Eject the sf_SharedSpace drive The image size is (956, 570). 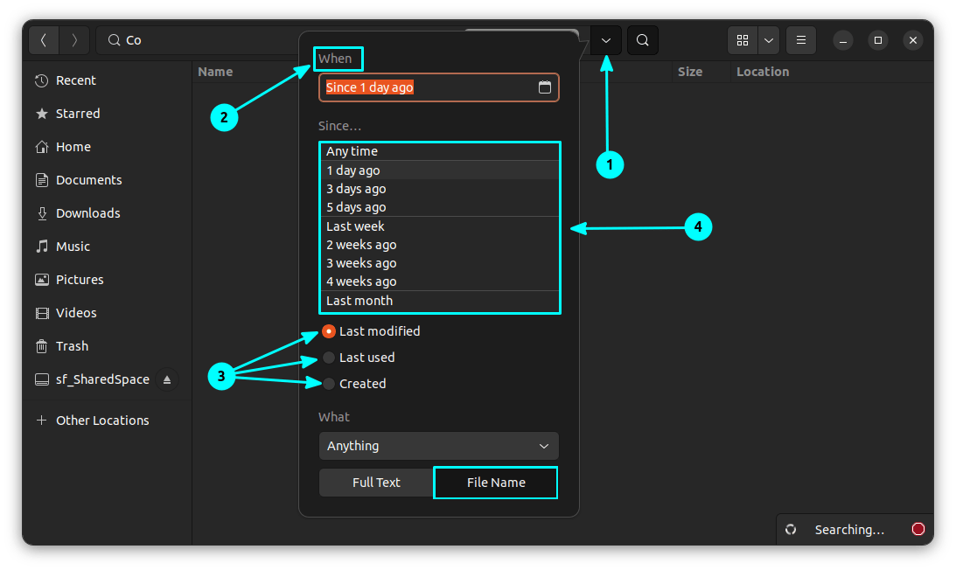(x=167, y=379)
